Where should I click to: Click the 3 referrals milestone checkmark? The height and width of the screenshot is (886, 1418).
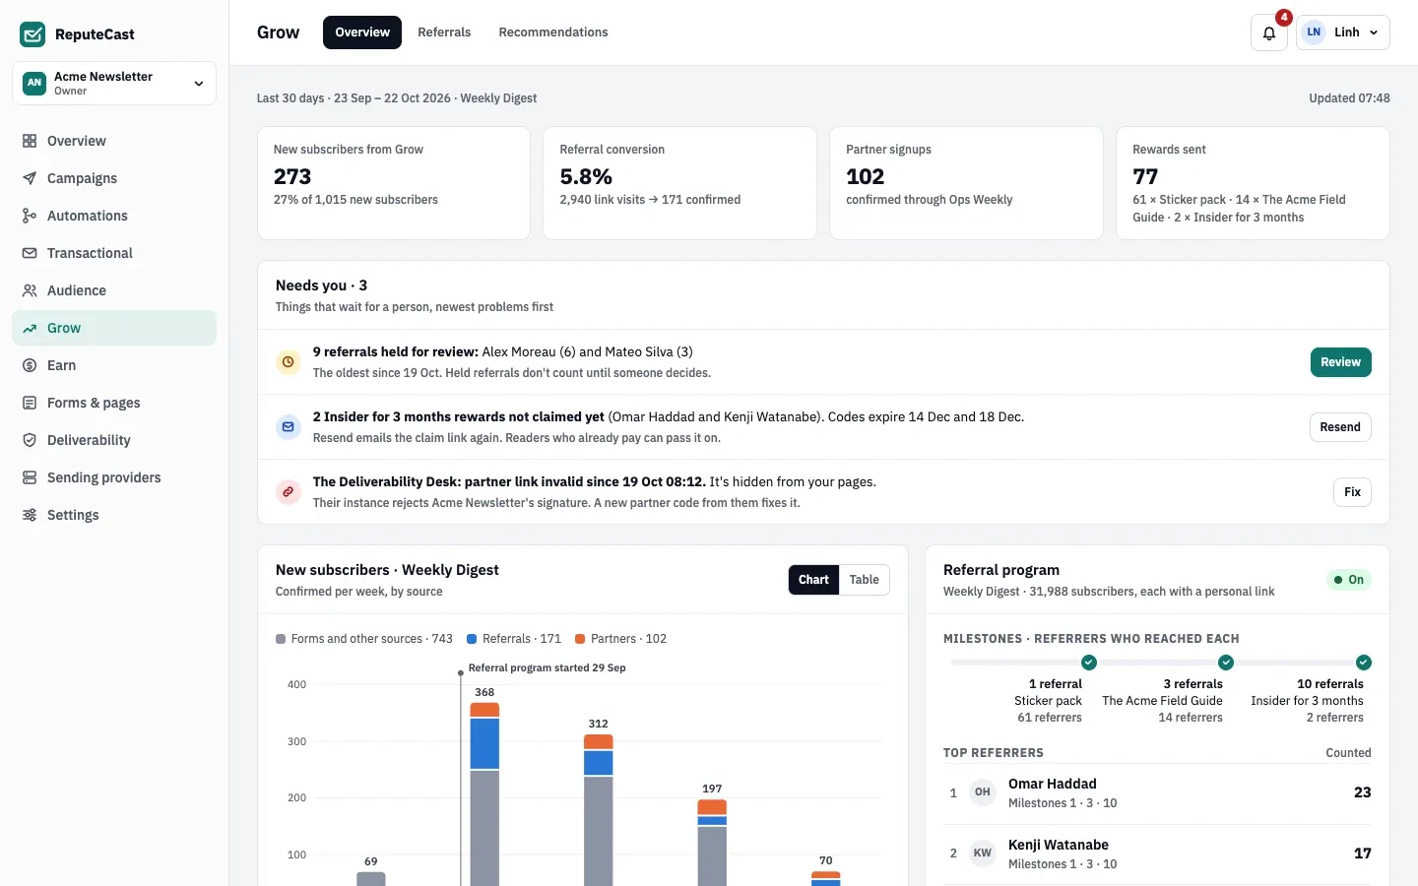pos(1226,663)
